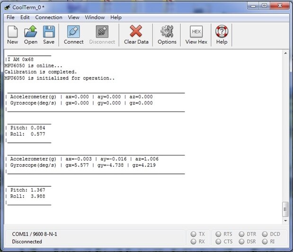Screen dimensions: 293x252
Task: Click the CoolTerm_0 * window title
Action: (28, 8)
